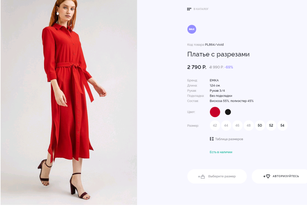
Task: Click the purple SALE badge
Action: (x=192, y=29)
